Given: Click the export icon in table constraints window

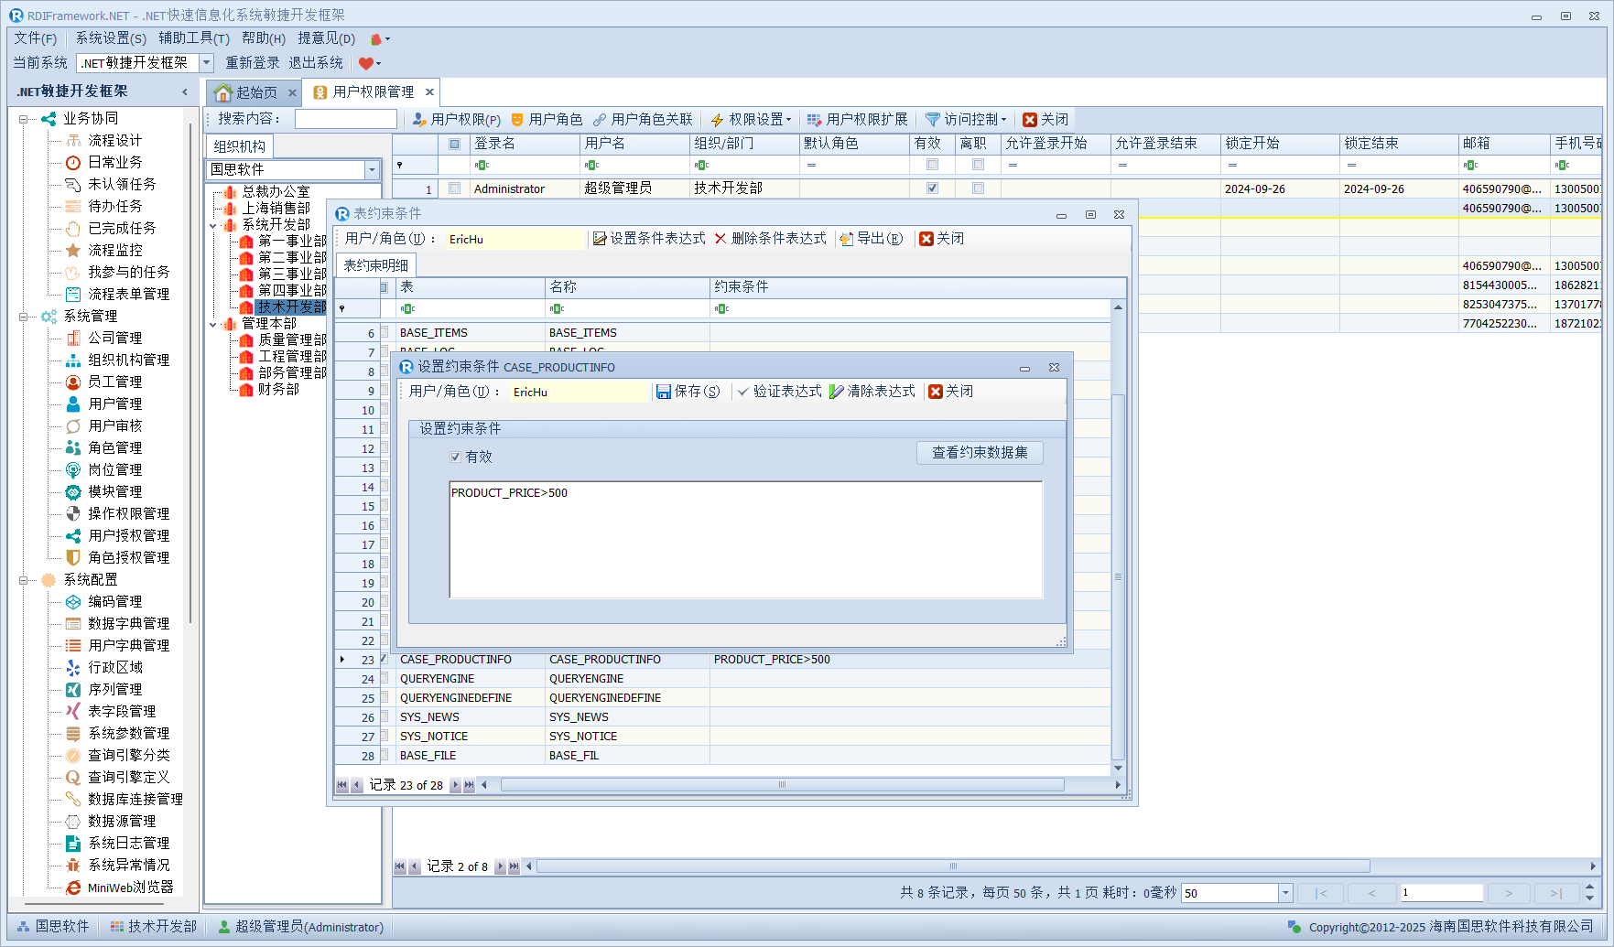Looking at the screenshot, I should pos(846,239).
